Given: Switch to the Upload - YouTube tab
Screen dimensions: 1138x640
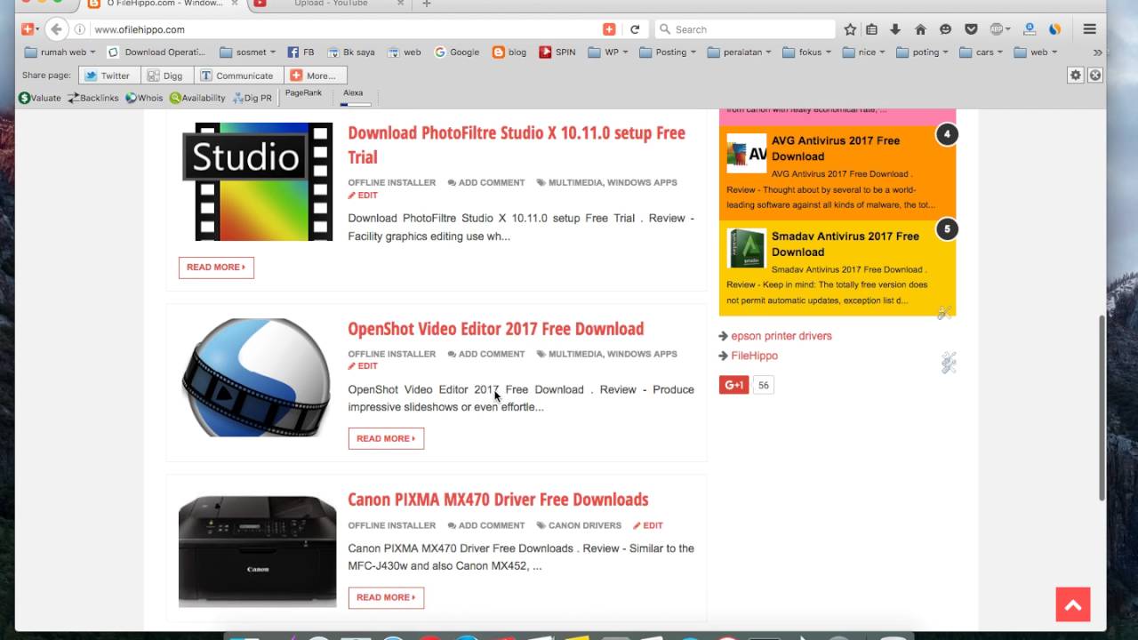Looking at the screenshot, I should (330, 4).
